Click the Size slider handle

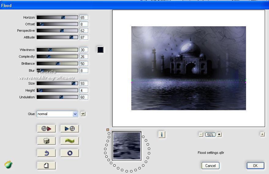[x=73, y=83]
